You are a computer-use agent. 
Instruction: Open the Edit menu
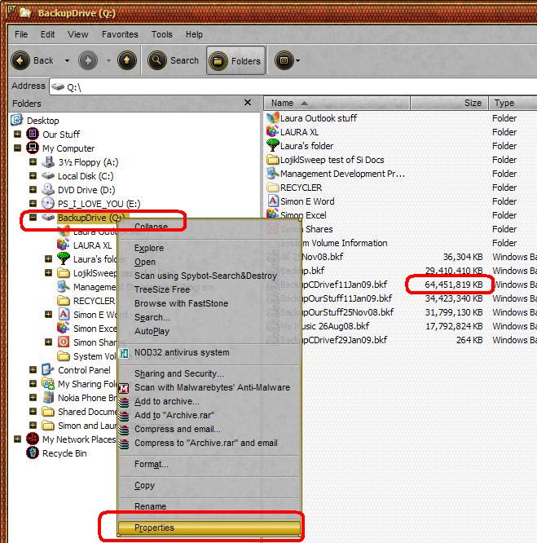point(47,34)
